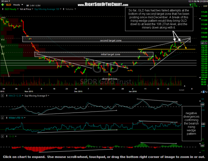Click the move arrows beside GLD Hourly
Screen dimensions: 208x161
pyautogui.click(x=3, y=9)
